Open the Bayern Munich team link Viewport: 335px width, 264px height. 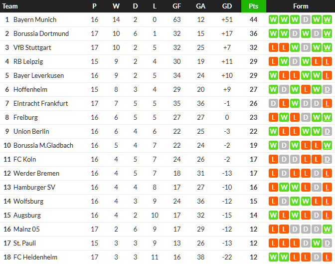pyautogui.click(x=35, y=19)
